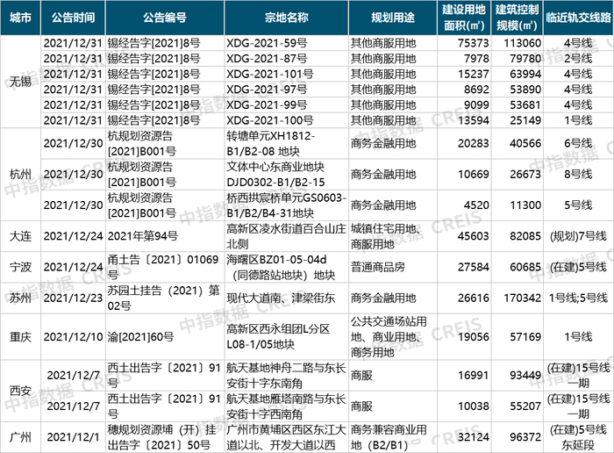Select the 航天基地雁塔南路 parcel cell
614x453 pixels.
pyautogui.click(x=286, y=406)
